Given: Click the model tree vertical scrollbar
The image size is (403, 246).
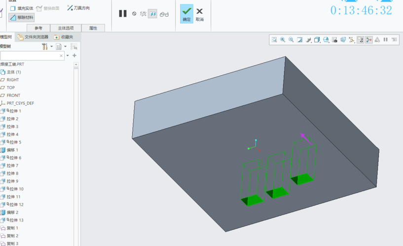Looking at the screenshot, I should (76, 148).
